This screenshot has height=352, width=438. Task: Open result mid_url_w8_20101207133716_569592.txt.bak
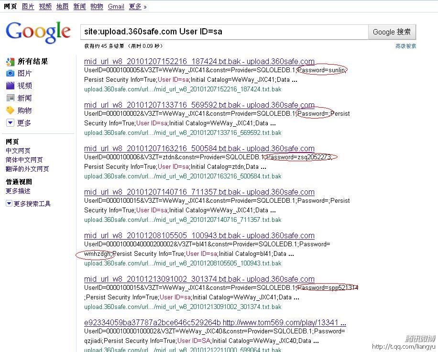tap(199, 105)
